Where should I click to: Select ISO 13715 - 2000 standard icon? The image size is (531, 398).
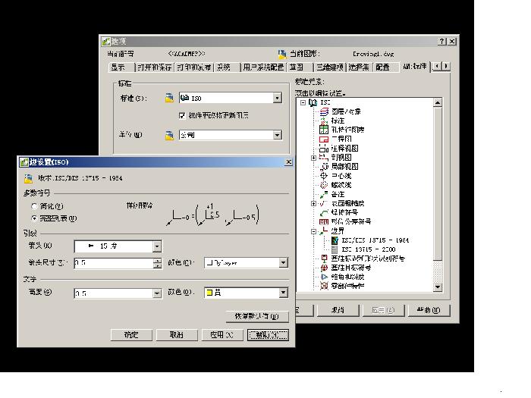pos(335,249)
